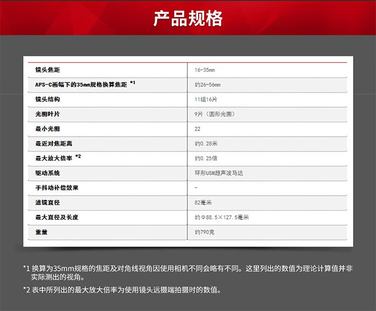
Task: Click the 约0.25倍 value
Action: pos(206,158)
